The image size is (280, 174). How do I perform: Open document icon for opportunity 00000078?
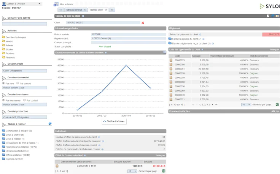pyautogui.click(x=171, y=73)
